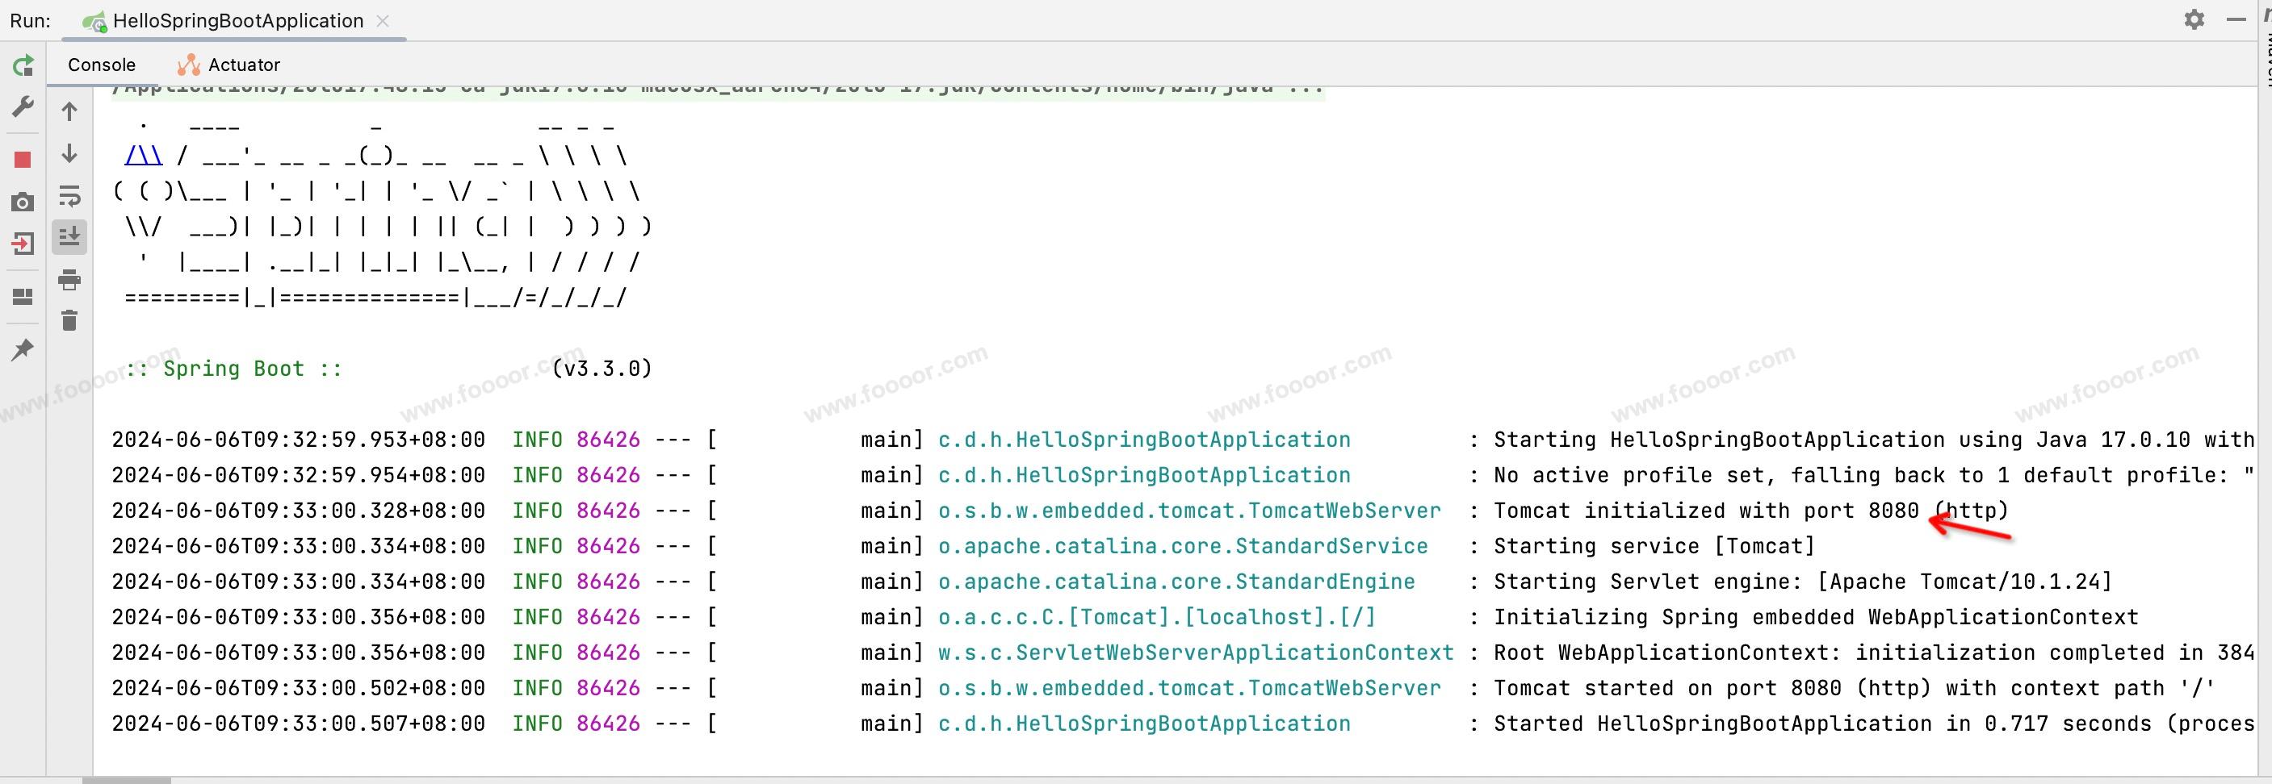Open the restore layout icon
This screenshot has height=784, width=2272.
point(23,297)
